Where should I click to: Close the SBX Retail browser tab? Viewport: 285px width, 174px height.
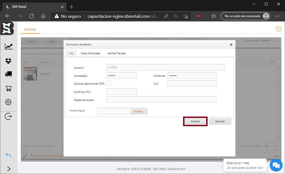(x=62, y=7)
